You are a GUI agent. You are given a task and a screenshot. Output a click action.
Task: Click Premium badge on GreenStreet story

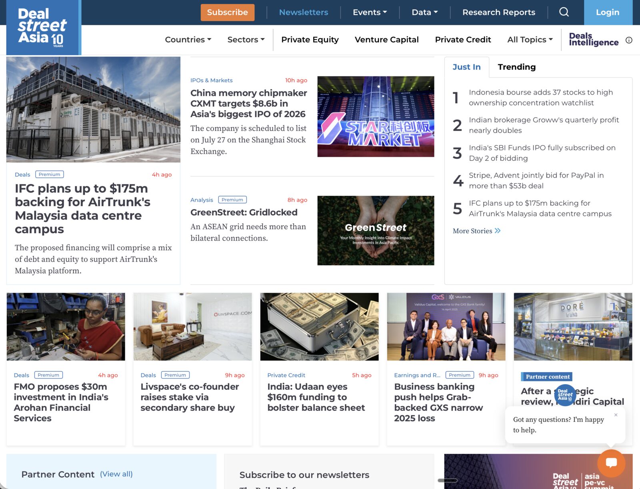click(232, 200)
